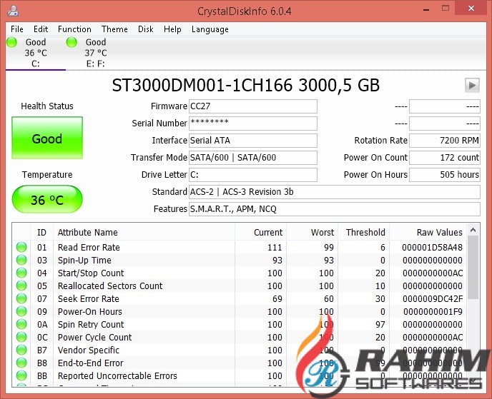Image resolution: width=492 pixels, height=399 pixels.
Task: Click the Seek Error Rate status orb
Action: pos(21,299)
